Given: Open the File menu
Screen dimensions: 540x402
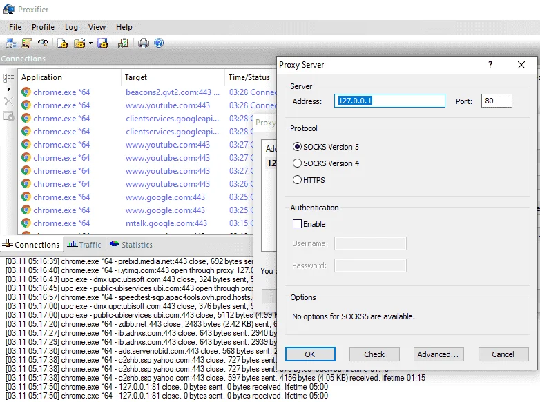Looking at the screenshot, I should [15, 27].
